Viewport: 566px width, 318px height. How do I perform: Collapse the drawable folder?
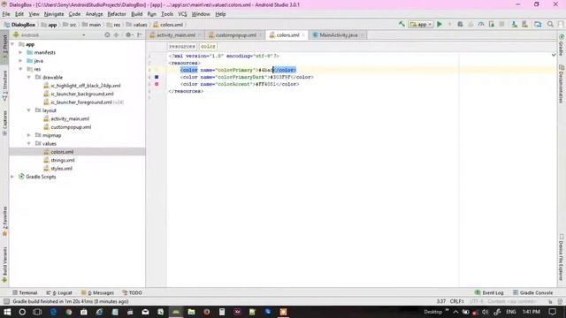(29, 78)
